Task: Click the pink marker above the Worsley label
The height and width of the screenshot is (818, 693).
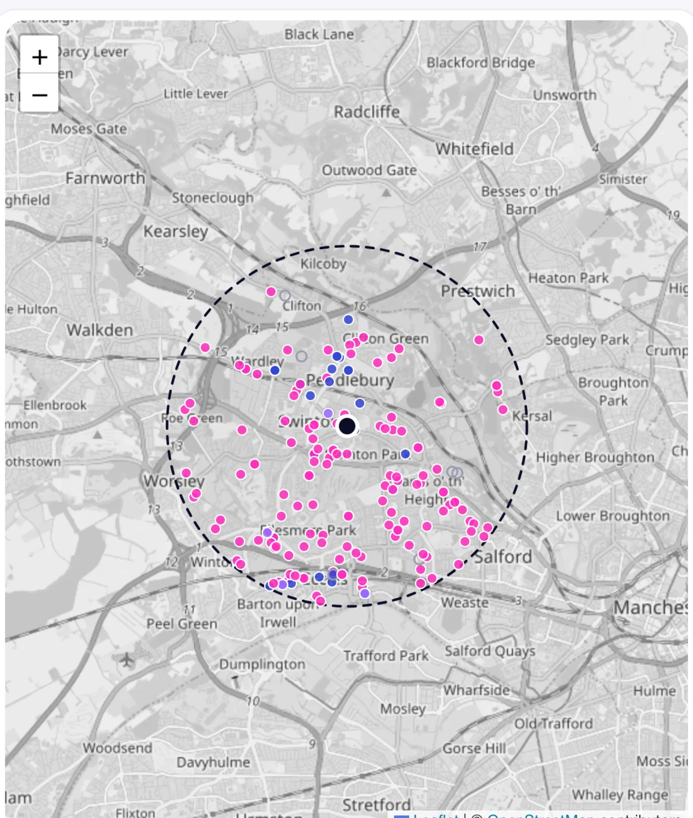Action: click(x=186, y=473)
